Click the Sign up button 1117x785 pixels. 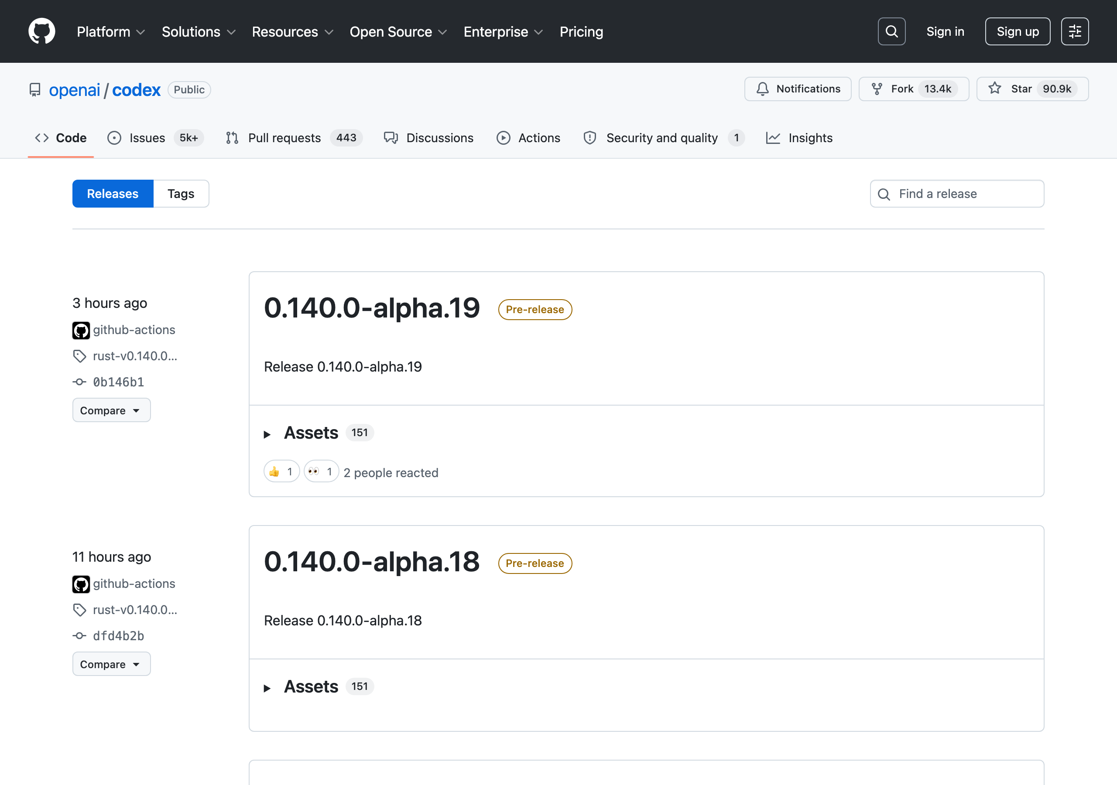tap(1017, 31)
